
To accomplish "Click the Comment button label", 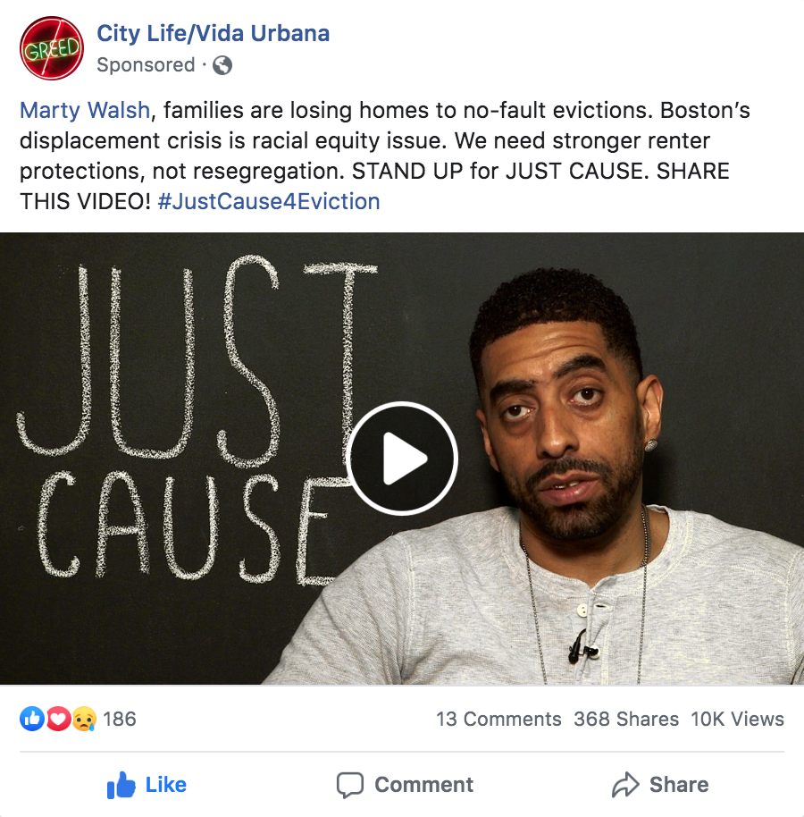I will (423, 785).
